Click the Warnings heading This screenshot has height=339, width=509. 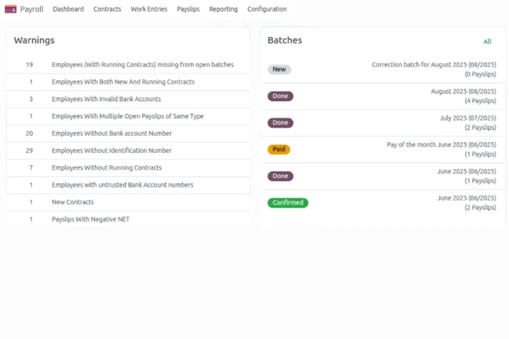coord(34,40)
